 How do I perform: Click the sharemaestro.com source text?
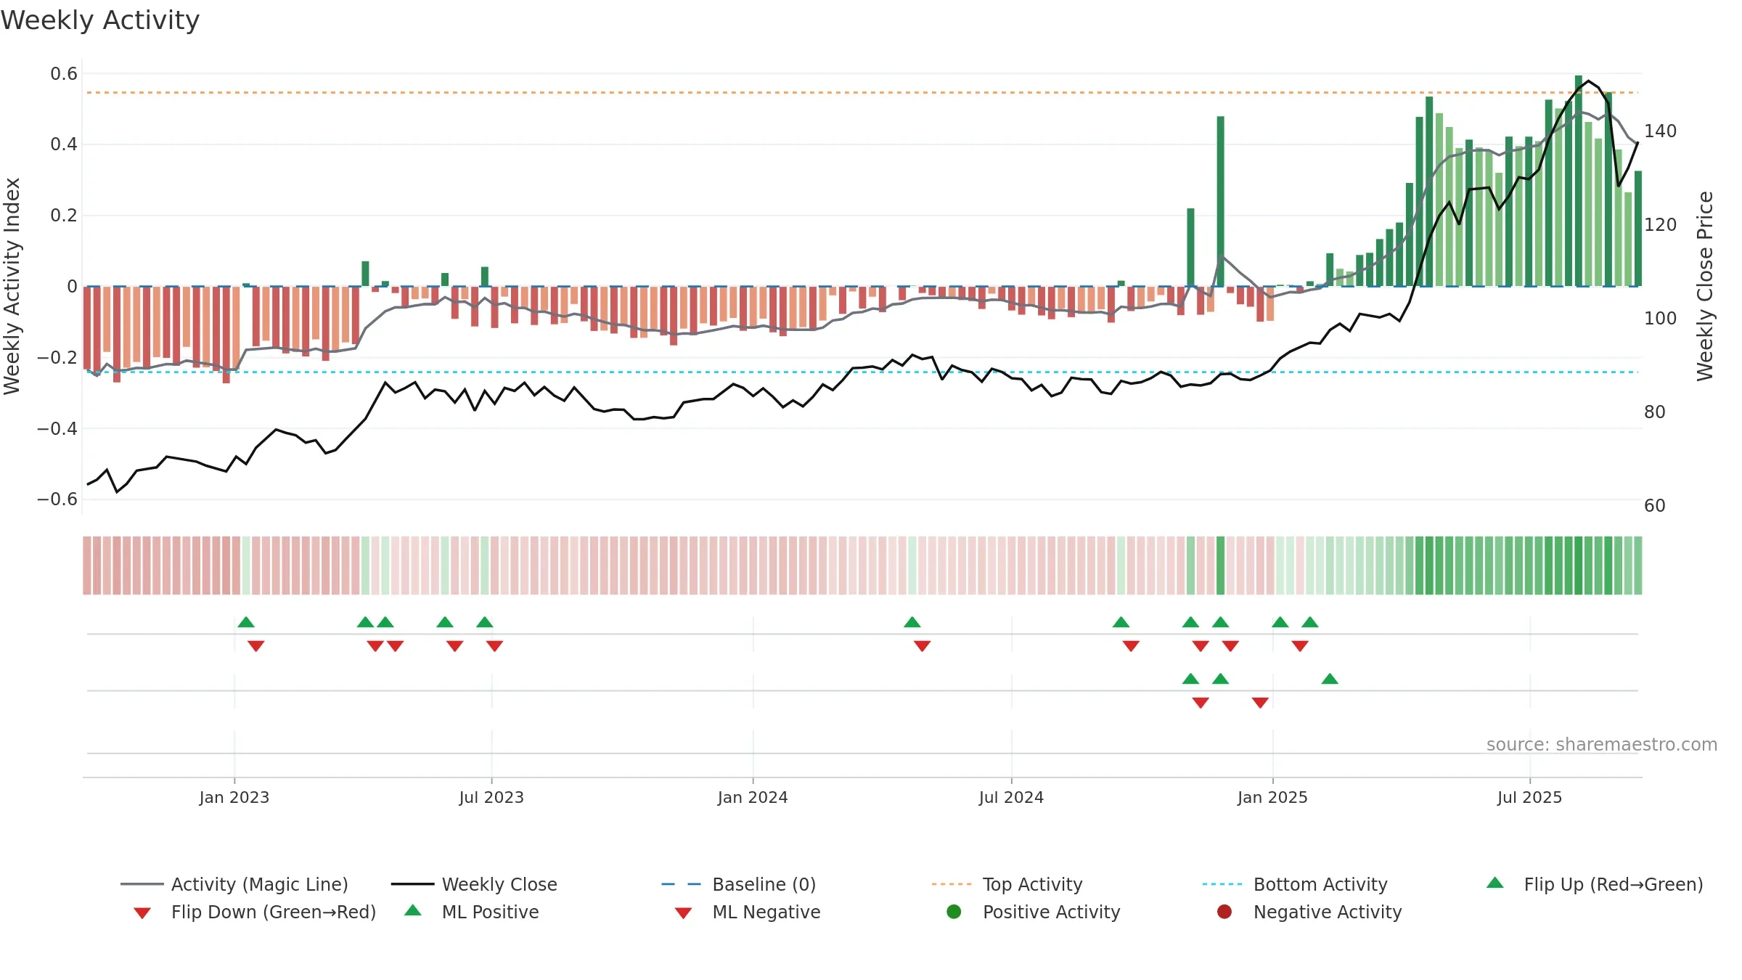pyautogui.click(x=1602, y=745)
